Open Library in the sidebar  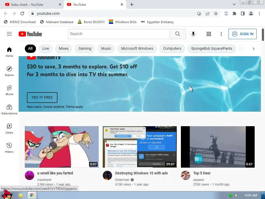(9, 129)
